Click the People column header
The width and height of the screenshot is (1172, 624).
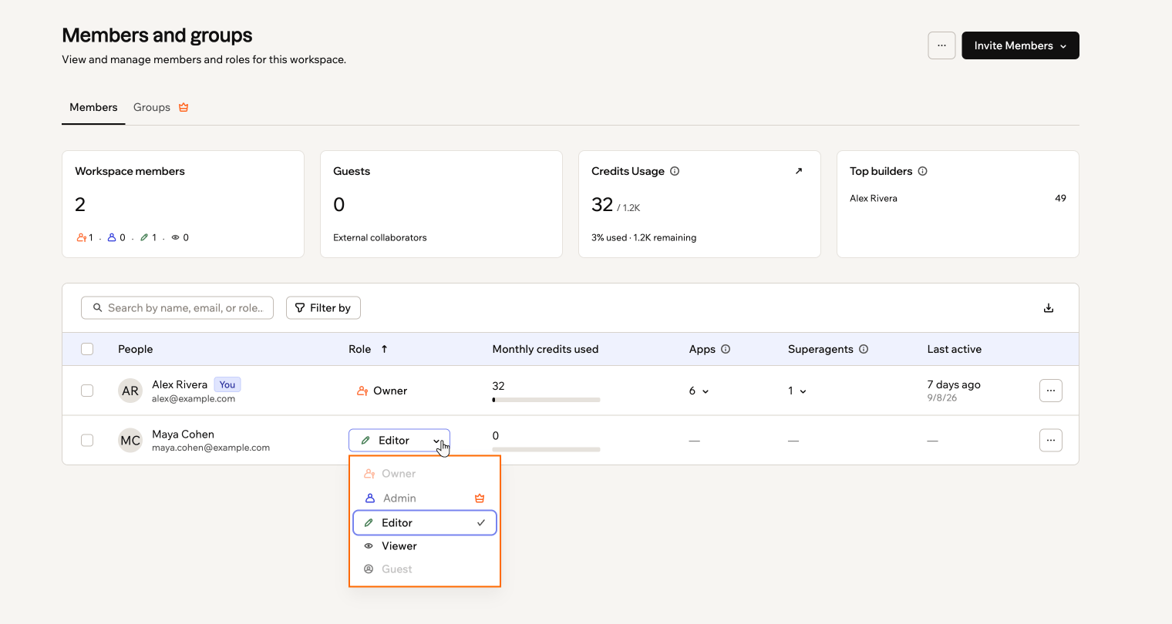(136, 349)
